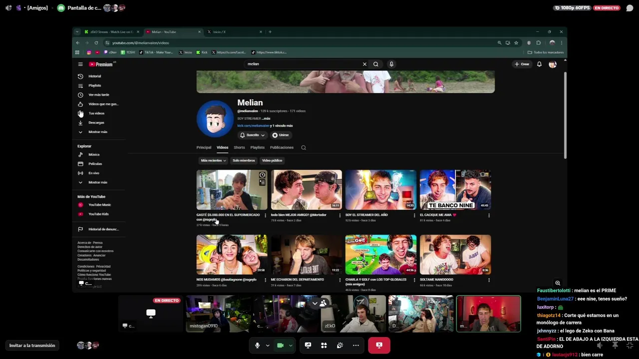Filter by Solo miembros chip

click(x=244, y=161)
